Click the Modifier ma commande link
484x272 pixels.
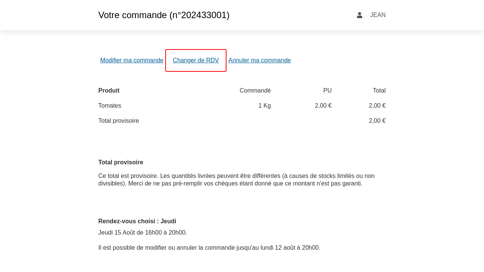tap(132, 60)
